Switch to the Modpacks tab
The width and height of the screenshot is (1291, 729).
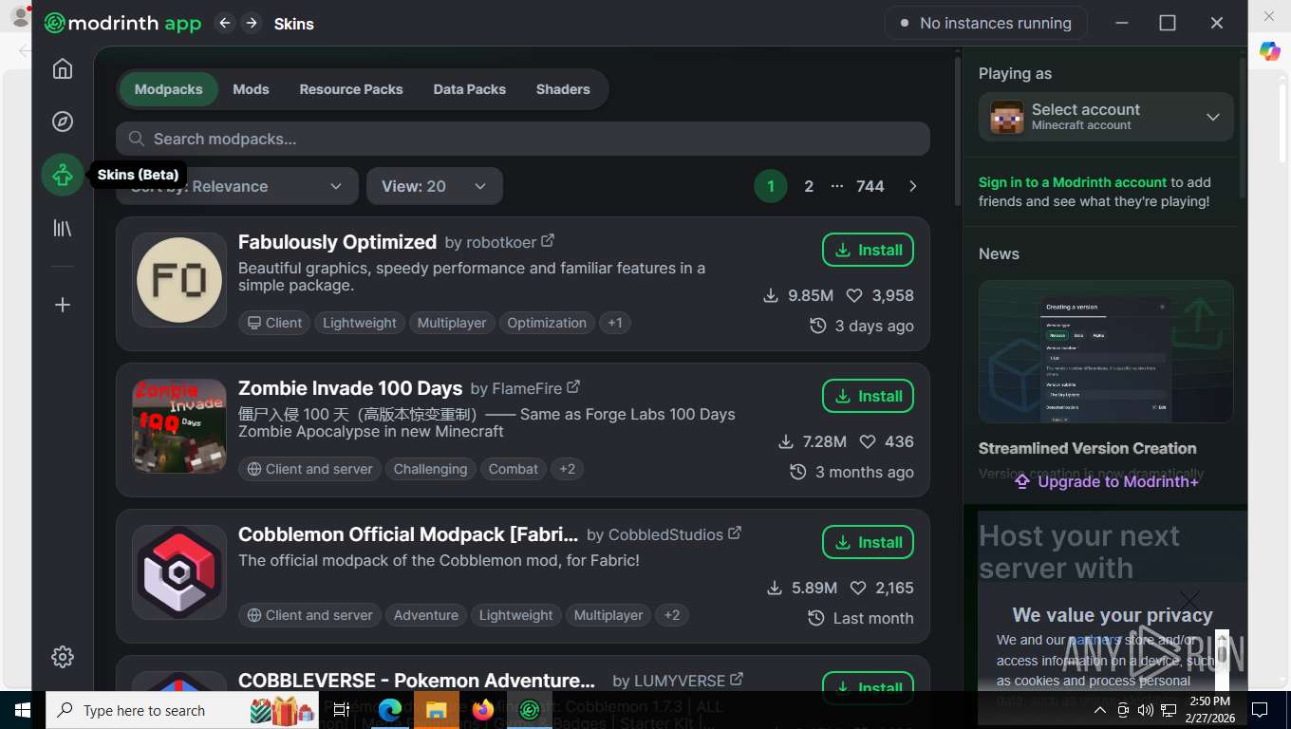point(169,89)
